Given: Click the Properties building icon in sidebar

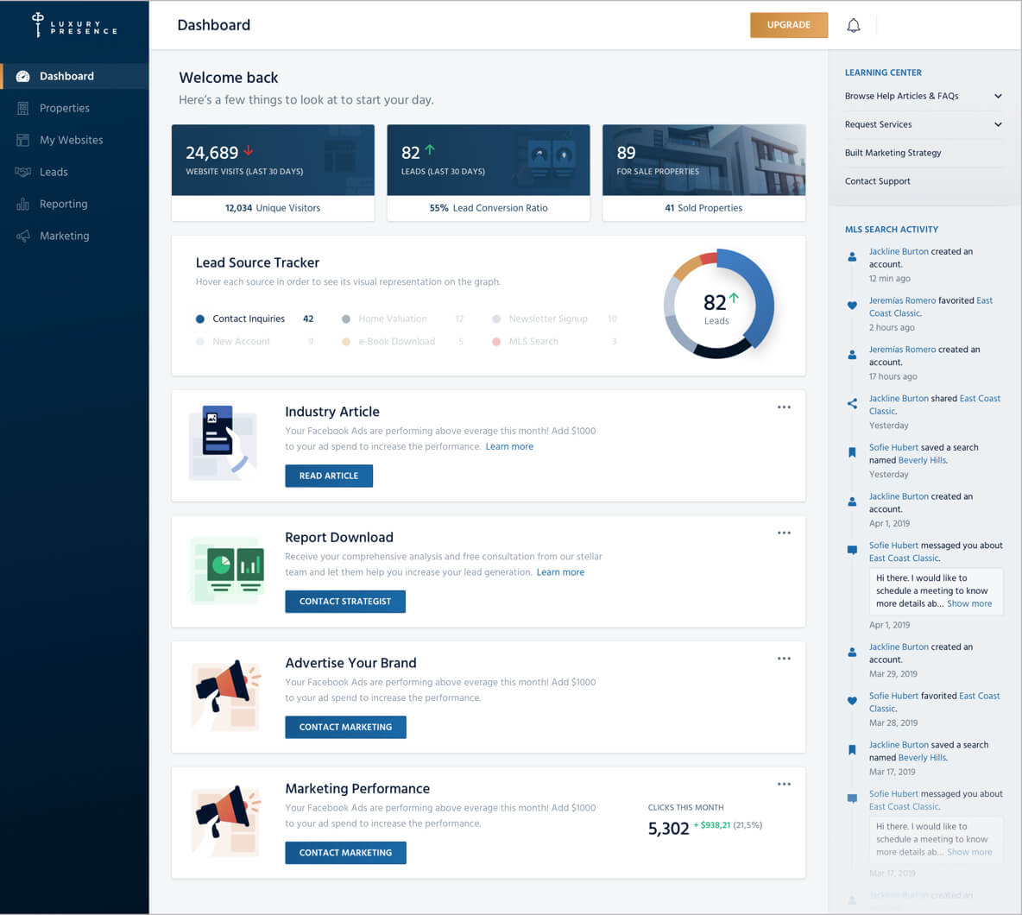Looking at the screenshot, I should [x=22, y=108].
